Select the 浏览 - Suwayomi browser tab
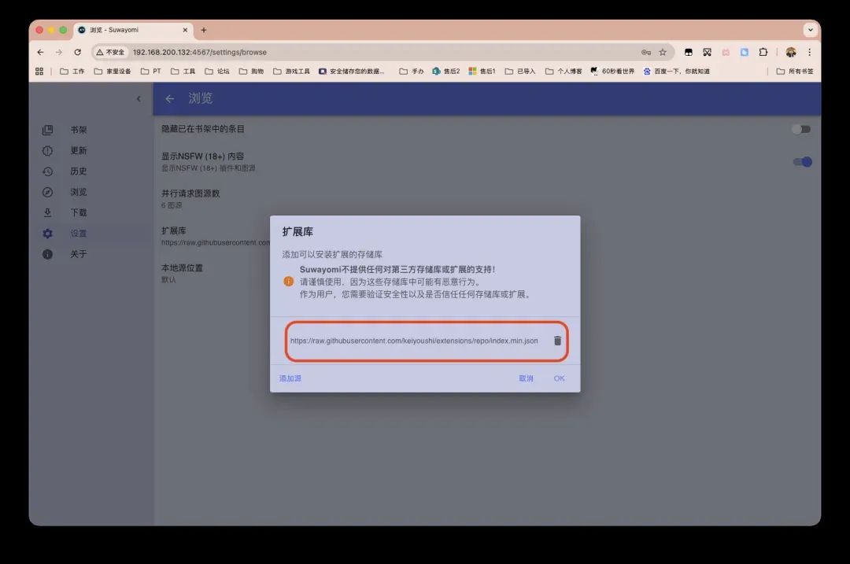 click(x=133, y=30)
